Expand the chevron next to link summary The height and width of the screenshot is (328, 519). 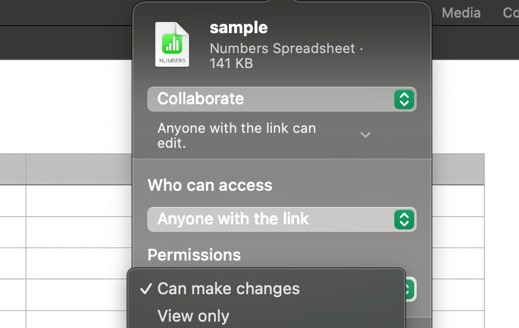point(365,135)
